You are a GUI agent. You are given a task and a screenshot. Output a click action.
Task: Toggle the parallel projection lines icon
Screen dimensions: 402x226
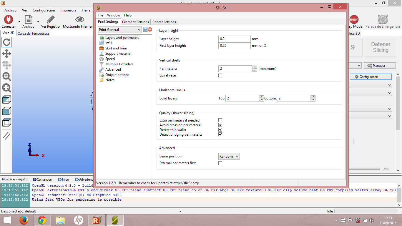pos(6,136)
